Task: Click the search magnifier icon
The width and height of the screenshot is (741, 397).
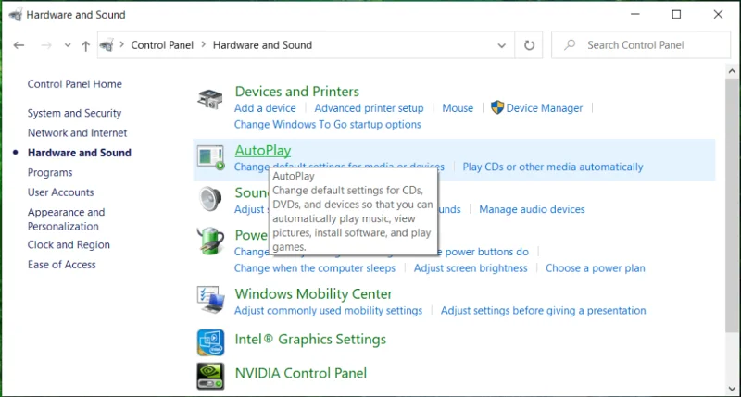Action: 570,44
